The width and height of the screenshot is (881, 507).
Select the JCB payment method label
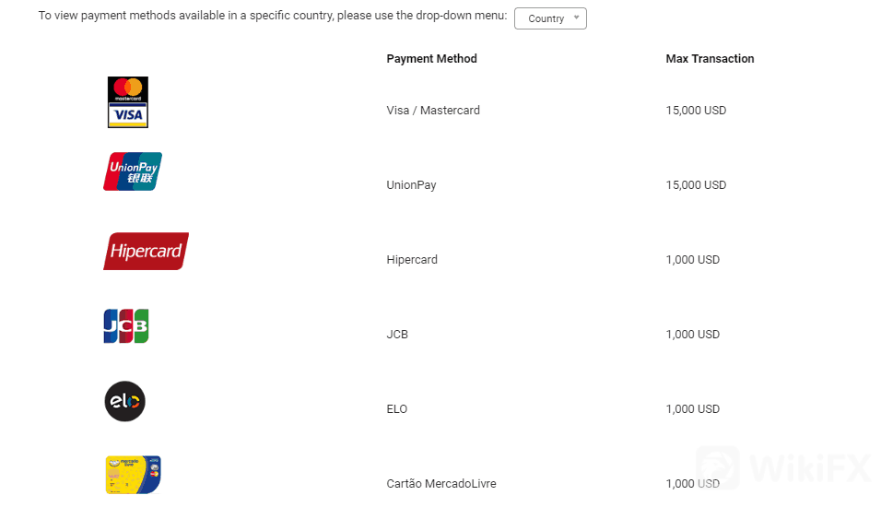click(x=397, y=335)
